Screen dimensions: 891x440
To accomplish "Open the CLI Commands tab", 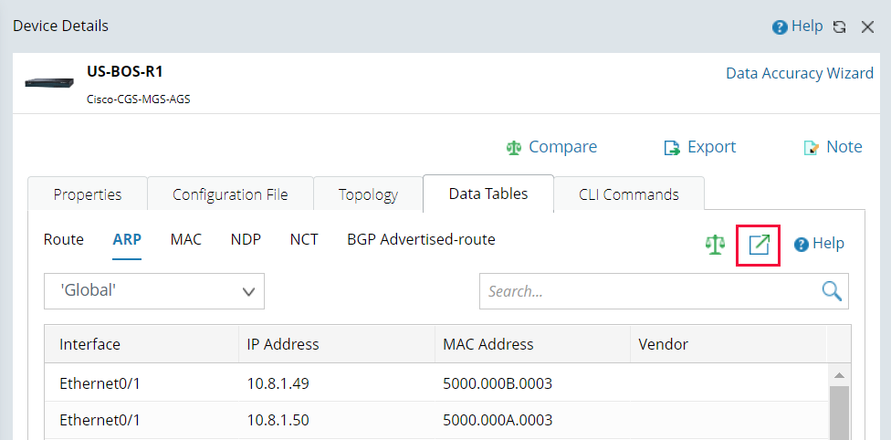I will [x=628, y=194].
